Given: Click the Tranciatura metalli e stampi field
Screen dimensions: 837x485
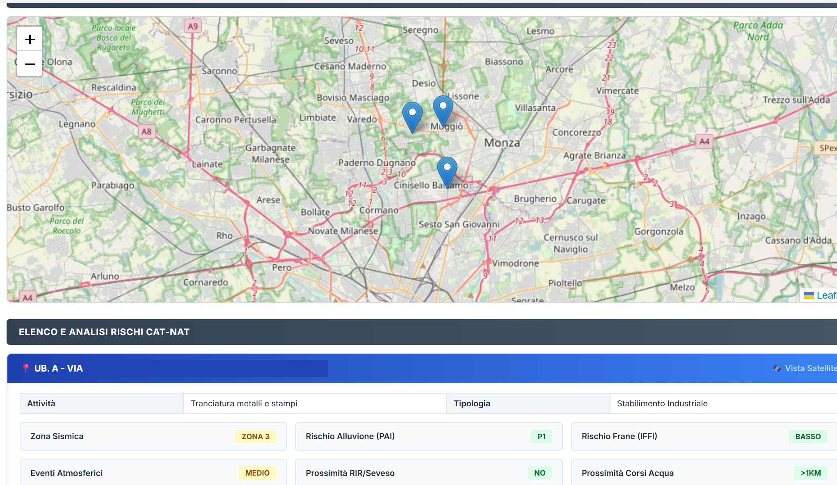Looking at the screenshot, I should (244, 403).
